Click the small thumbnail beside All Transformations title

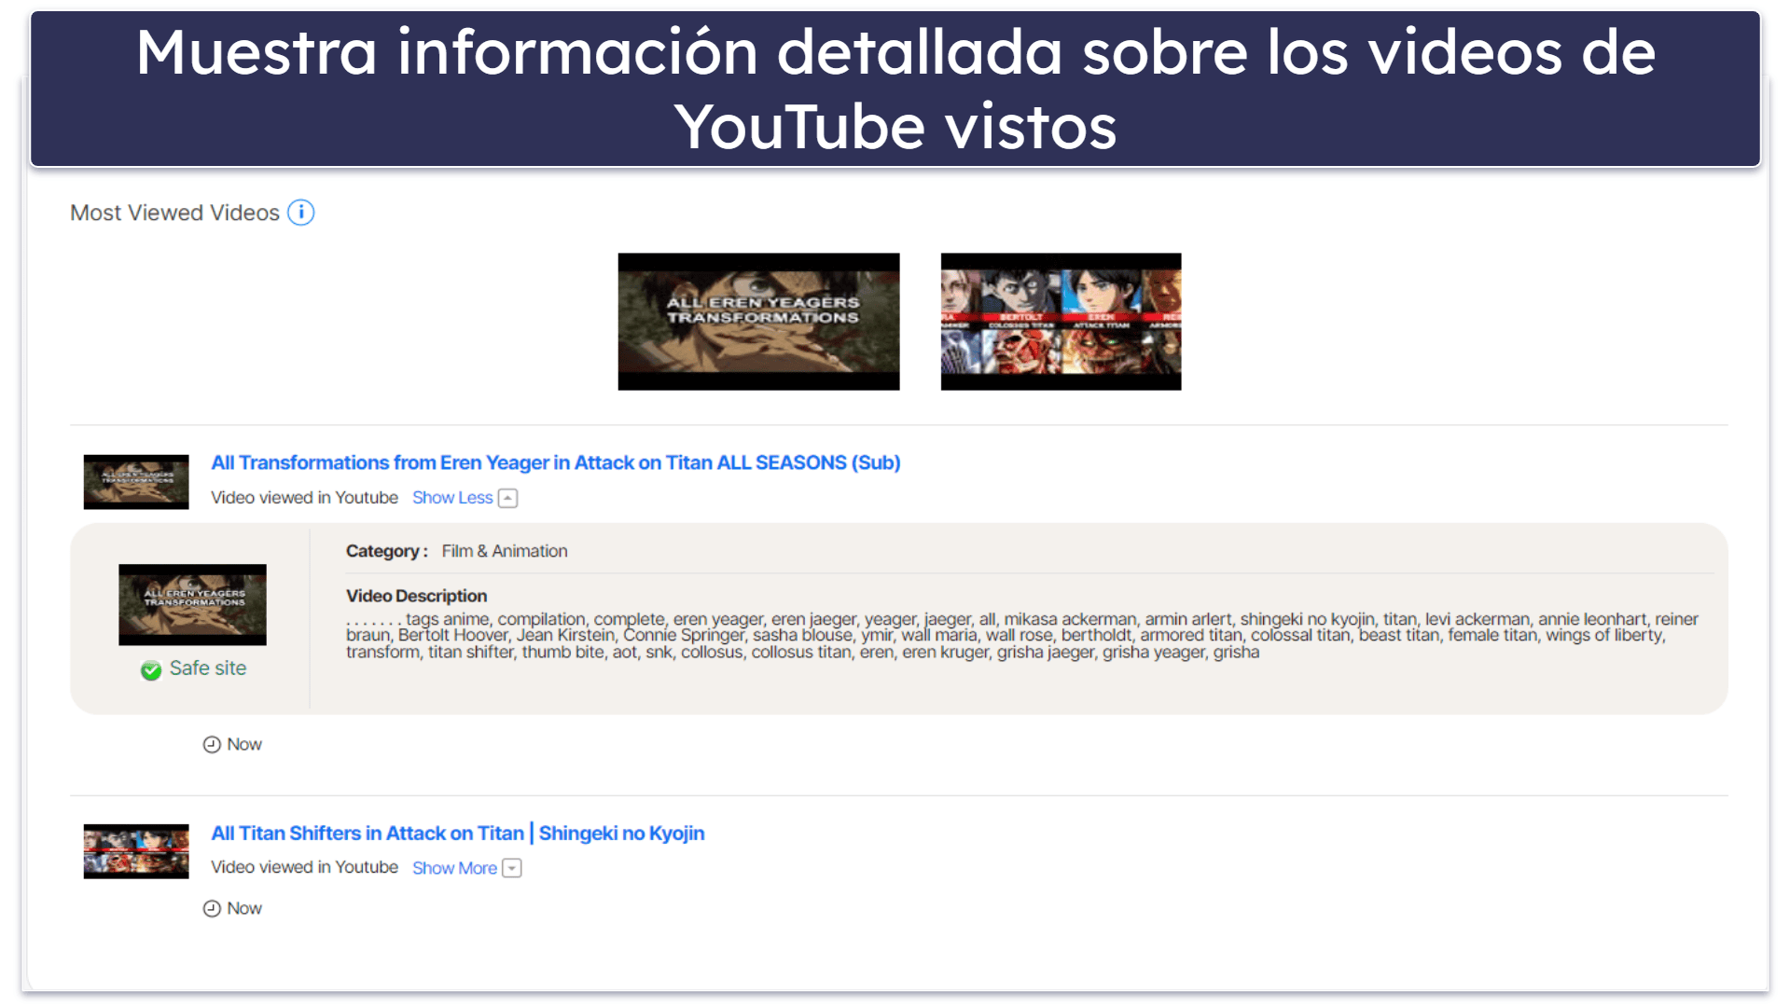point(136,482)
